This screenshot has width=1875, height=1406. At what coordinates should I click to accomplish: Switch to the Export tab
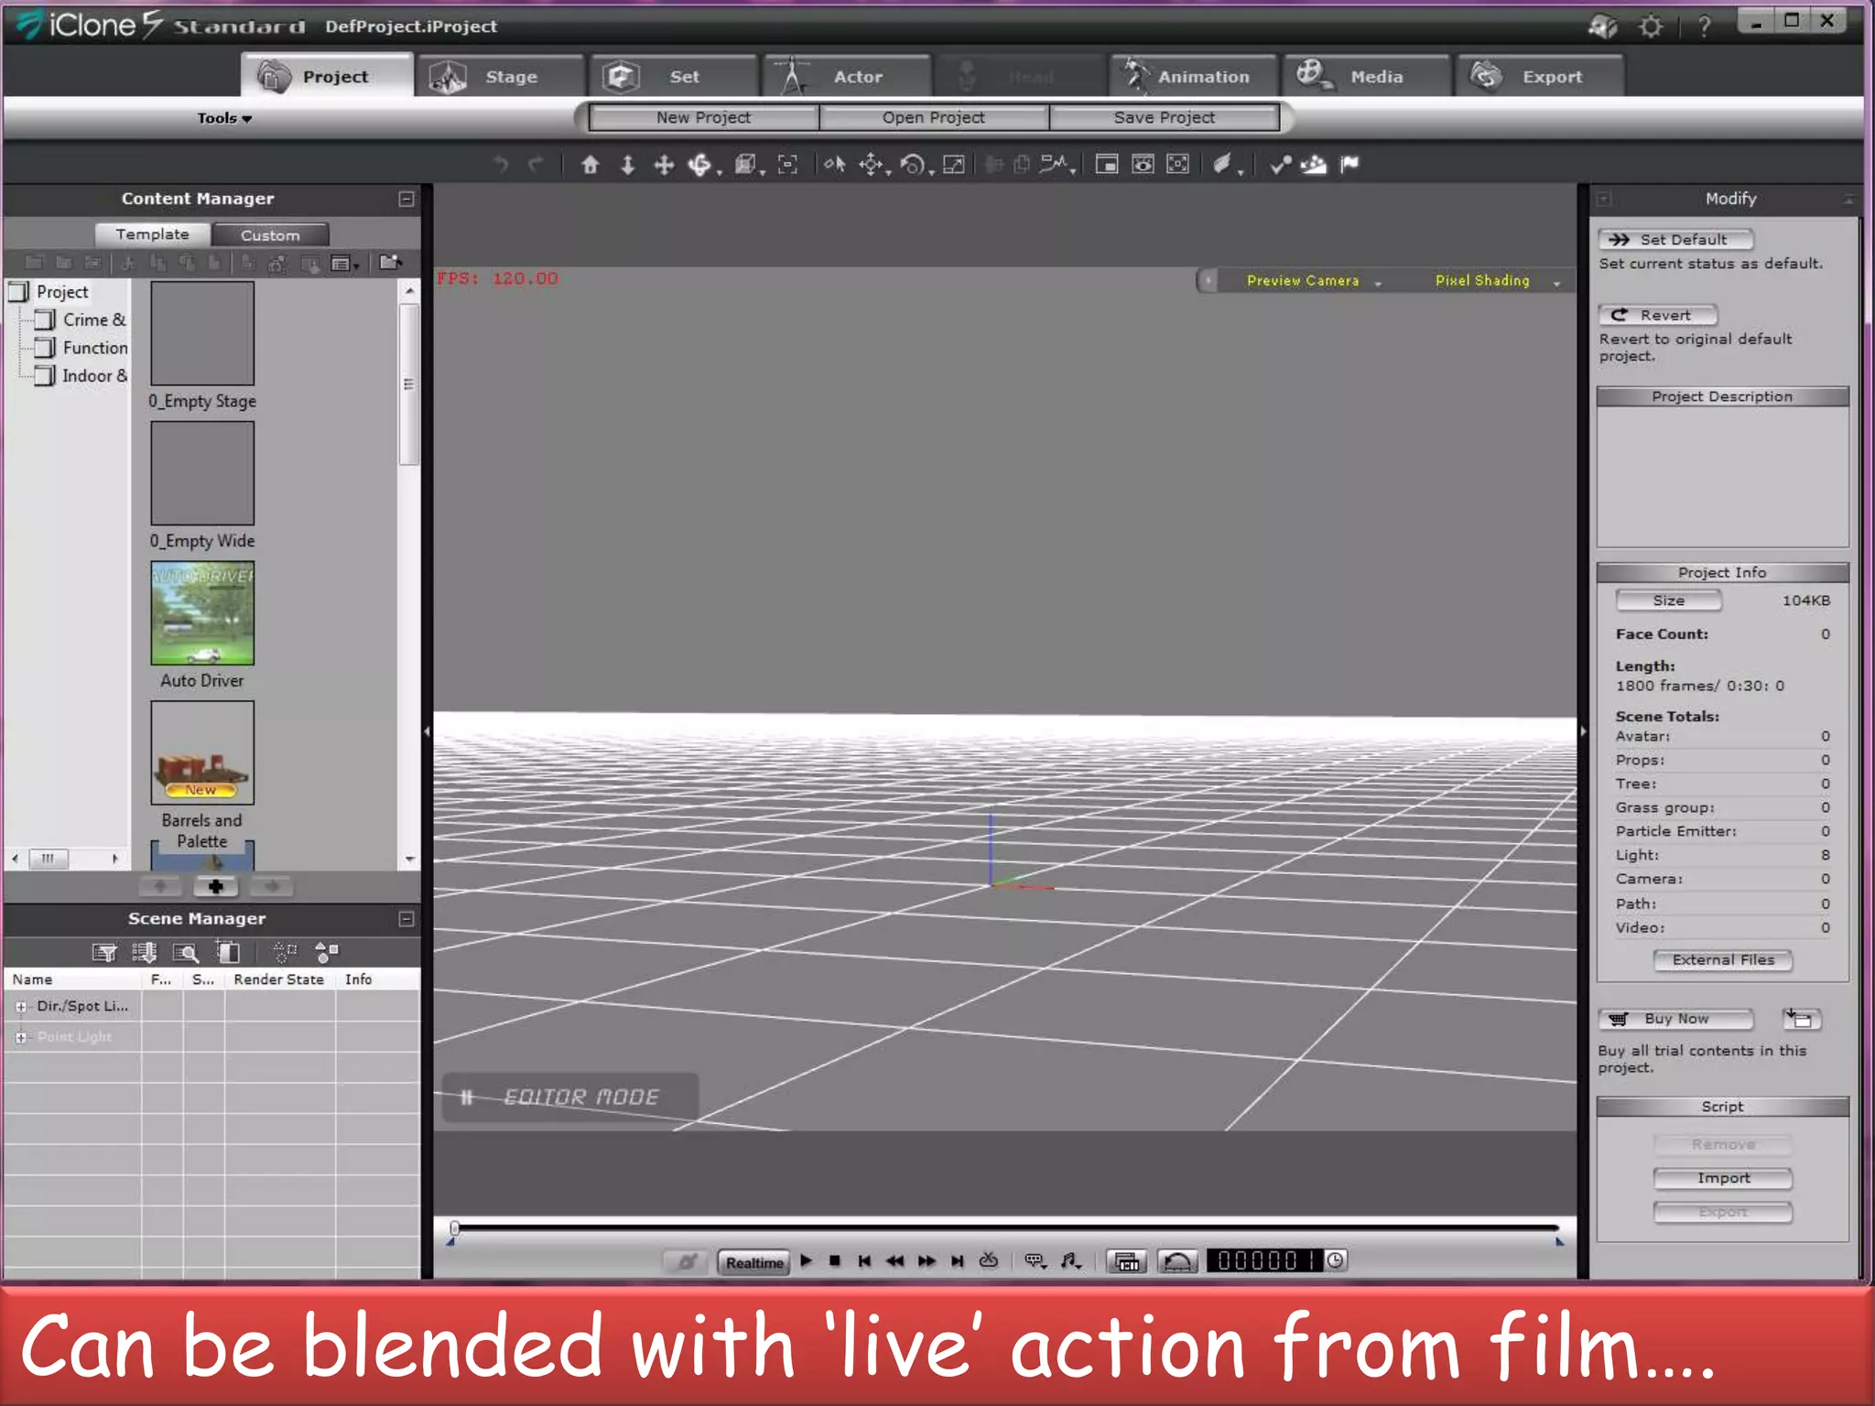coord(1541,77)
